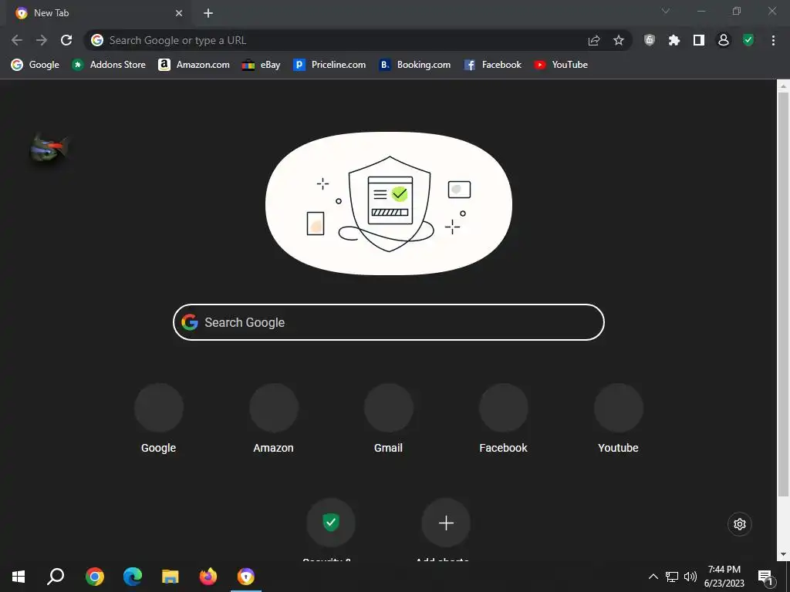
Task: Open the user profile icon
Action: (724, 40)
